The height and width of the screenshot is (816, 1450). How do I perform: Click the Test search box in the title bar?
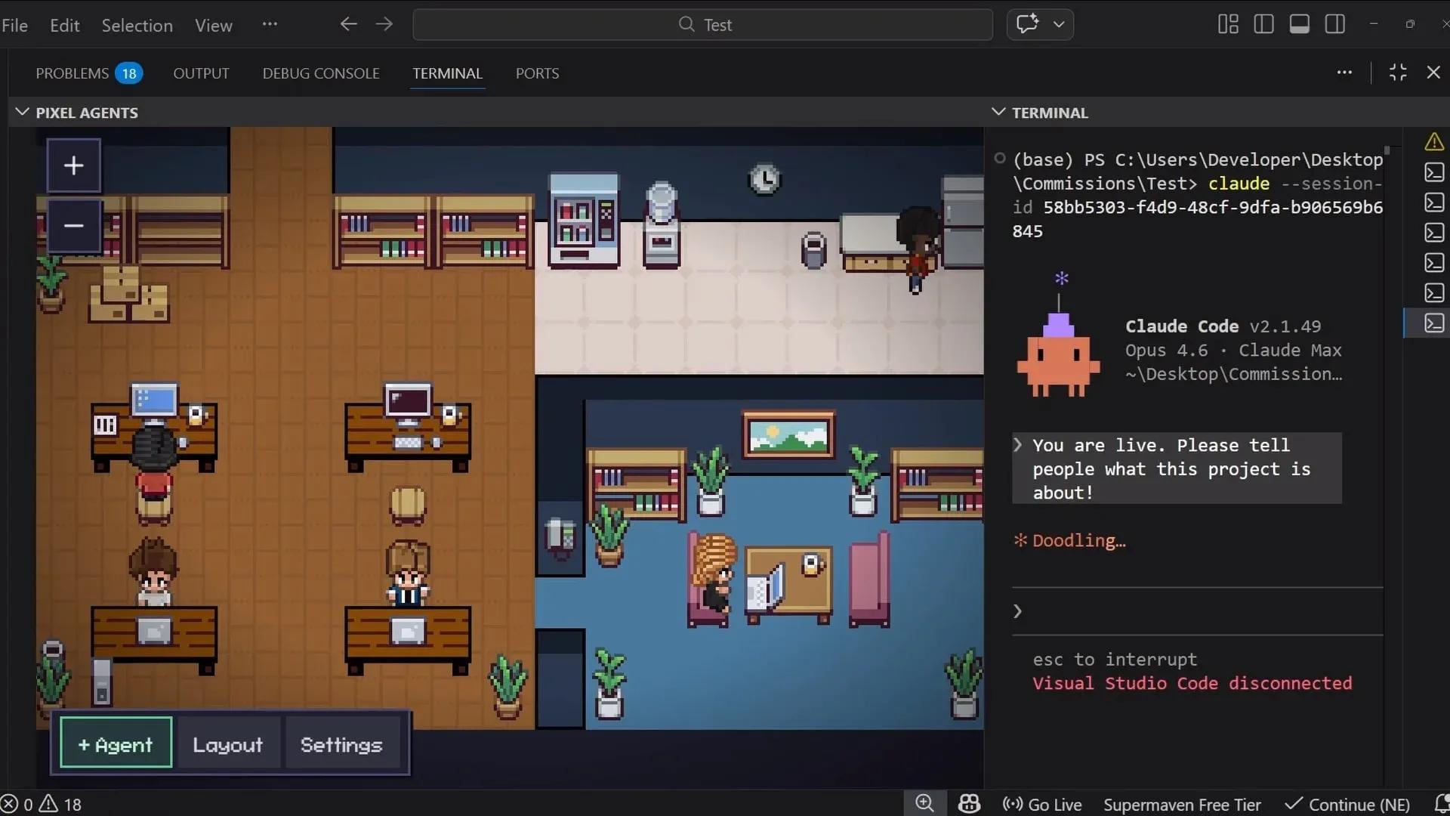703,24
